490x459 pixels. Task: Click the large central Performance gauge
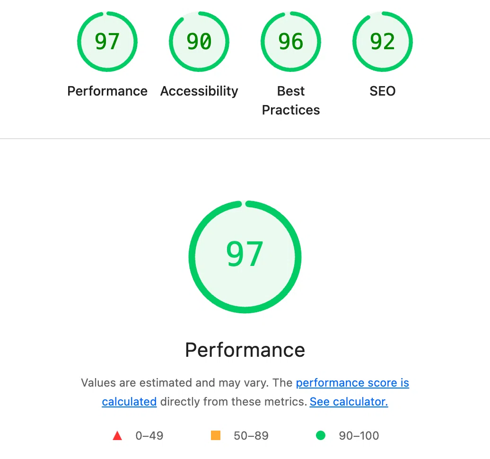click(245, 257)
